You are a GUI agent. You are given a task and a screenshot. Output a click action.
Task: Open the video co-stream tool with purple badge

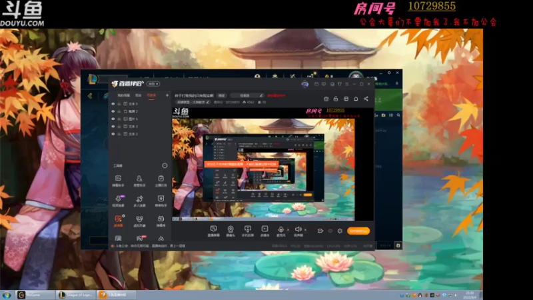click(118, 201)
